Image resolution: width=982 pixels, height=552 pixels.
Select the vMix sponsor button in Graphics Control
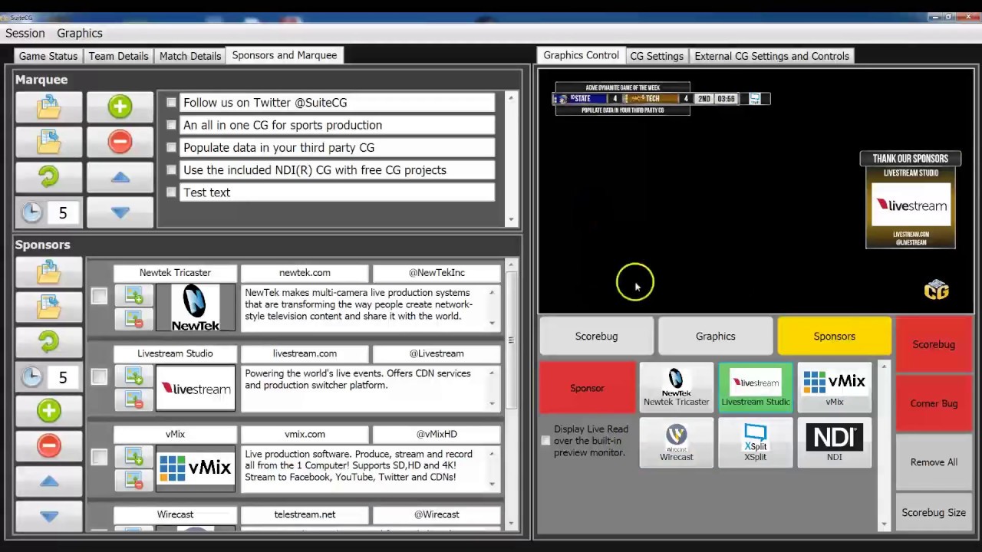click(834, 387)
